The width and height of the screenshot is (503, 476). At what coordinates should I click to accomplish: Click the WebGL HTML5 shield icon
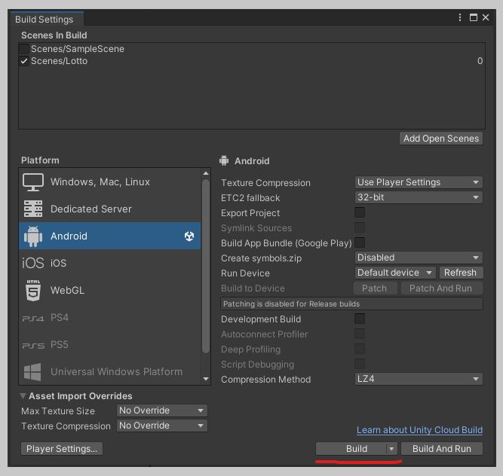tap(33, 290)
